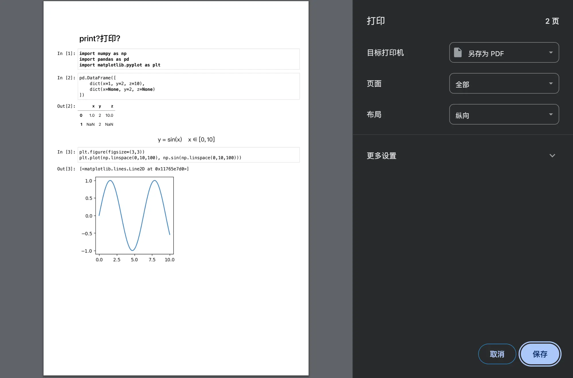The height and width of the screenshot is (378, 573).
Task: Click the first import code cell
Action: (188, 59)
